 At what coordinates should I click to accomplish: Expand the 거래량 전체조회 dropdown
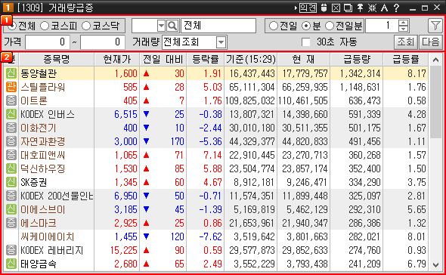click(221, 42)
